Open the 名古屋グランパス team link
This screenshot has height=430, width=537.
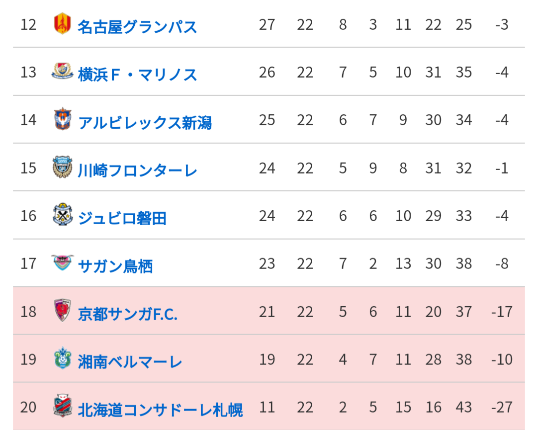coord(137,27)
